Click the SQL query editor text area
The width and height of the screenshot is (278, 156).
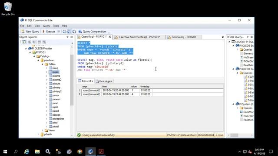click(150, 58)
